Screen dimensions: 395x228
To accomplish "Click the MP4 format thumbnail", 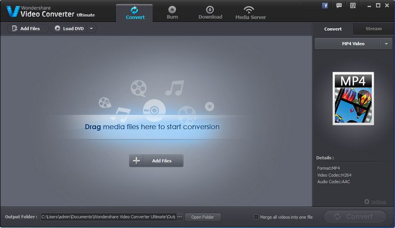I will point(353,99).
